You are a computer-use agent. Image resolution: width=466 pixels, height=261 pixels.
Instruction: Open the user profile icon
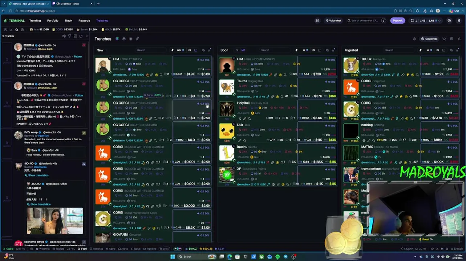(x=459, y=21)
